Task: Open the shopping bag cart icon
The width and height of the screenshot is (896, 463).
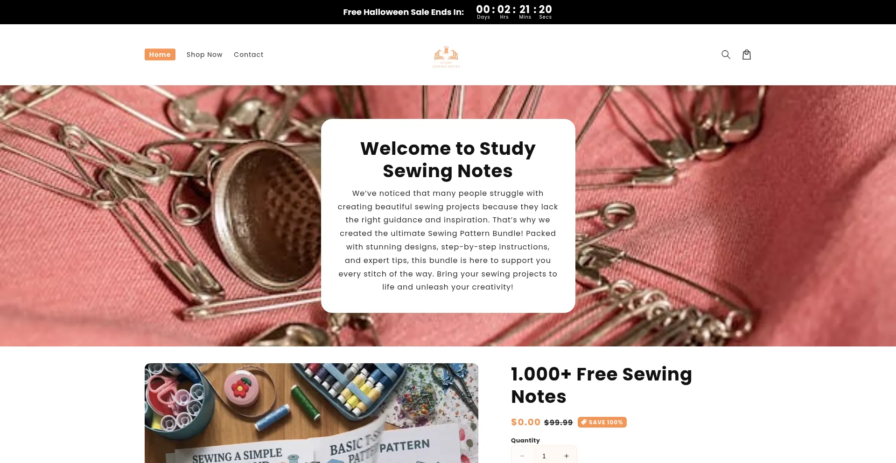Action: [747, 55]
